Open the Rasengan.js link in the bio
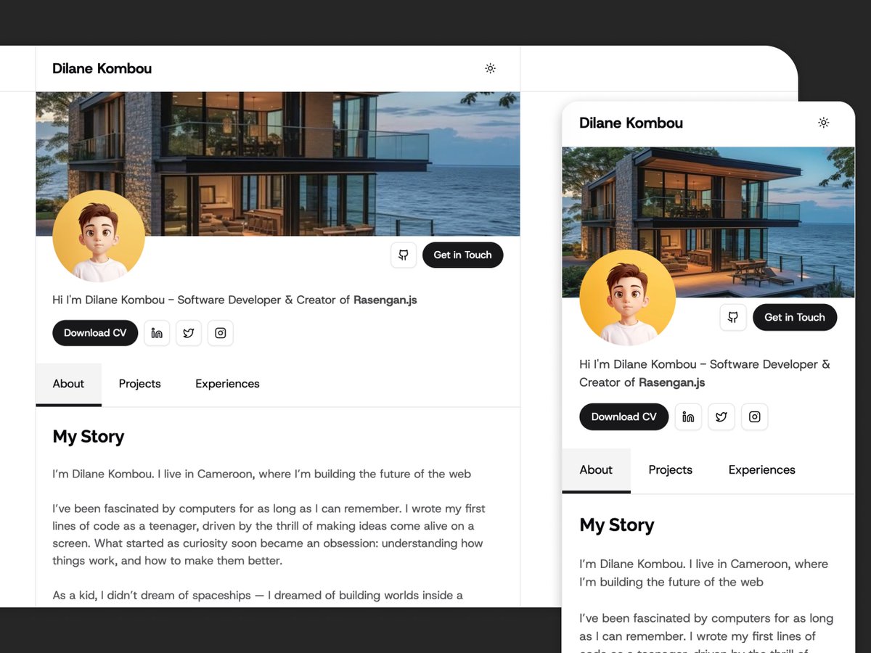Image resolution: width=871 pixels, height=653 pixels. [385, 300]
